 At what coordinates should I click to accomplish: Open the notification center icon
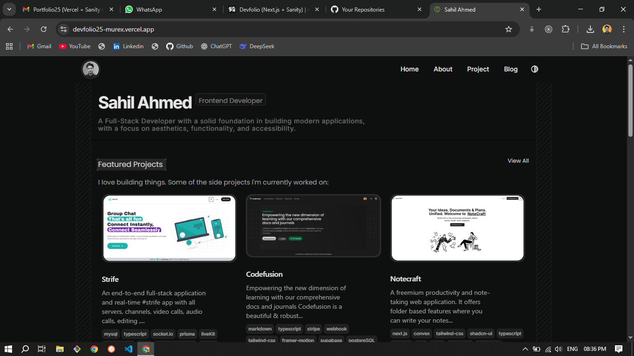coord(619,349)
